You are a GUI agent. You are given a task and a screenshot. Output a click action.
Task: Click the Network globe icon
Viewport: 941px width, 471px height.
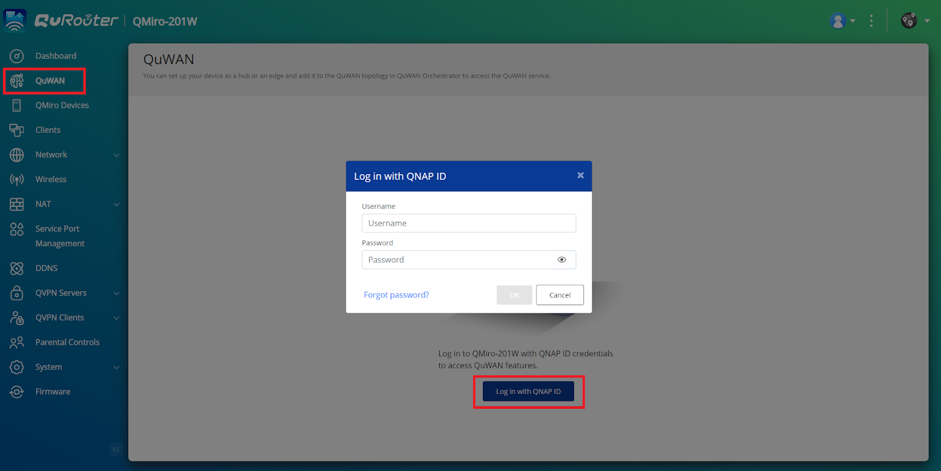click(16, 155)
